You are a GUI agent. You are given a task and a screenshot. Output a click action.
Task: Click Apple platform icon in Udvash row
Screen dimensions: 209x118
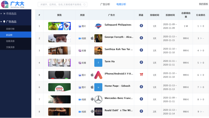click(x=92, y=87)
